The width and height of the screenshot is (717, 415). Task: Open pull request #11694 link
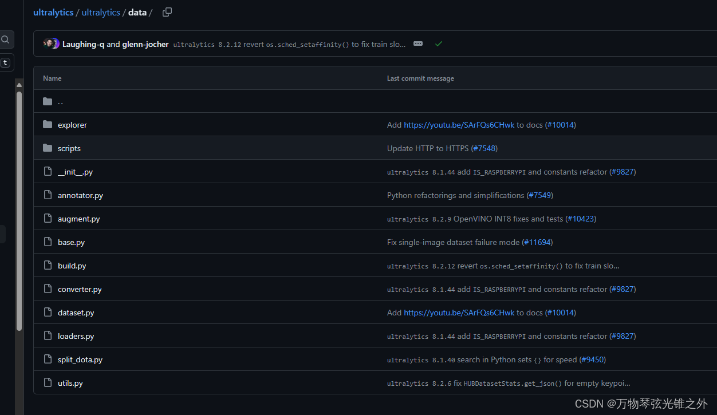(x=537, y=242)
